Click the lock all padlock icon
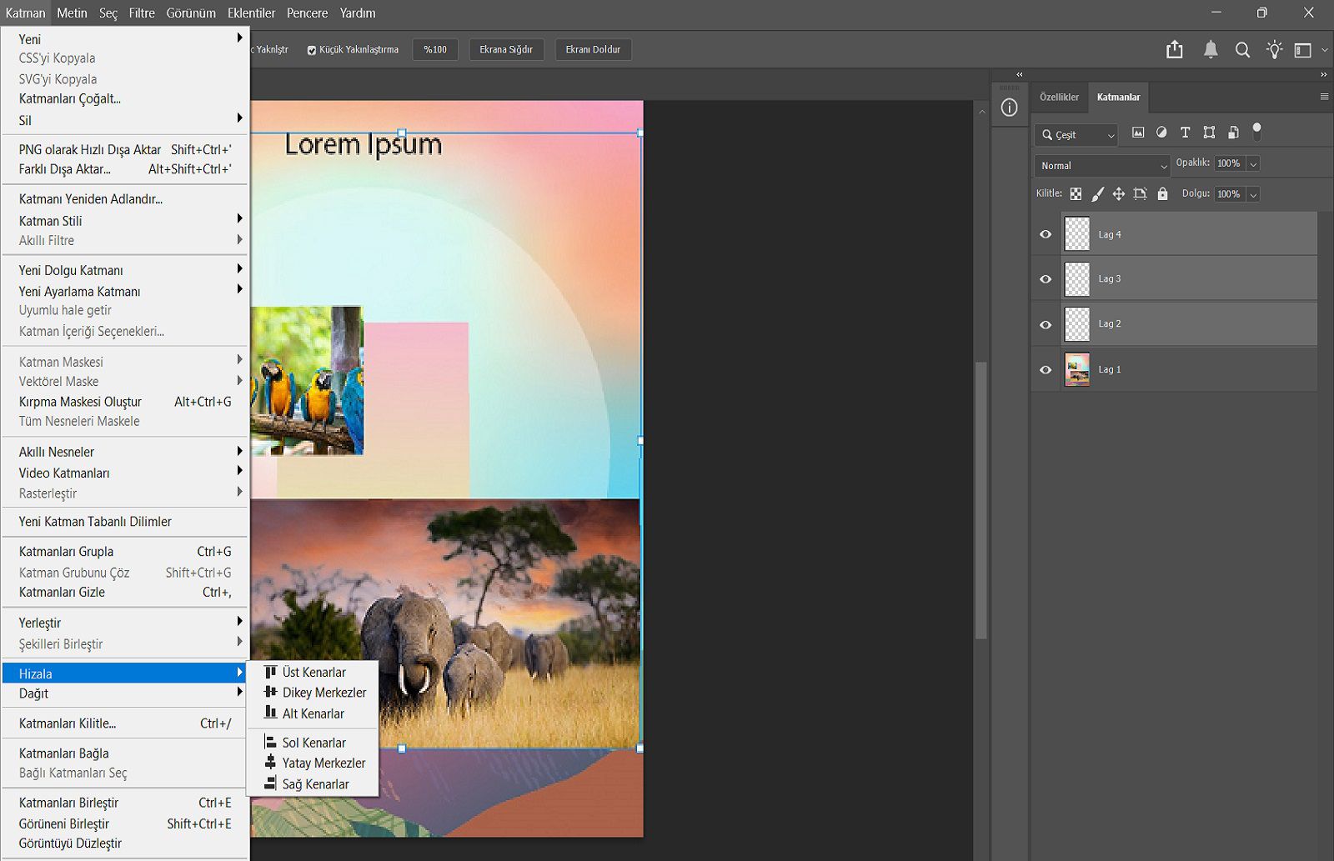Viewport: 1334px width, 861px height. (x=1162, y=194)
